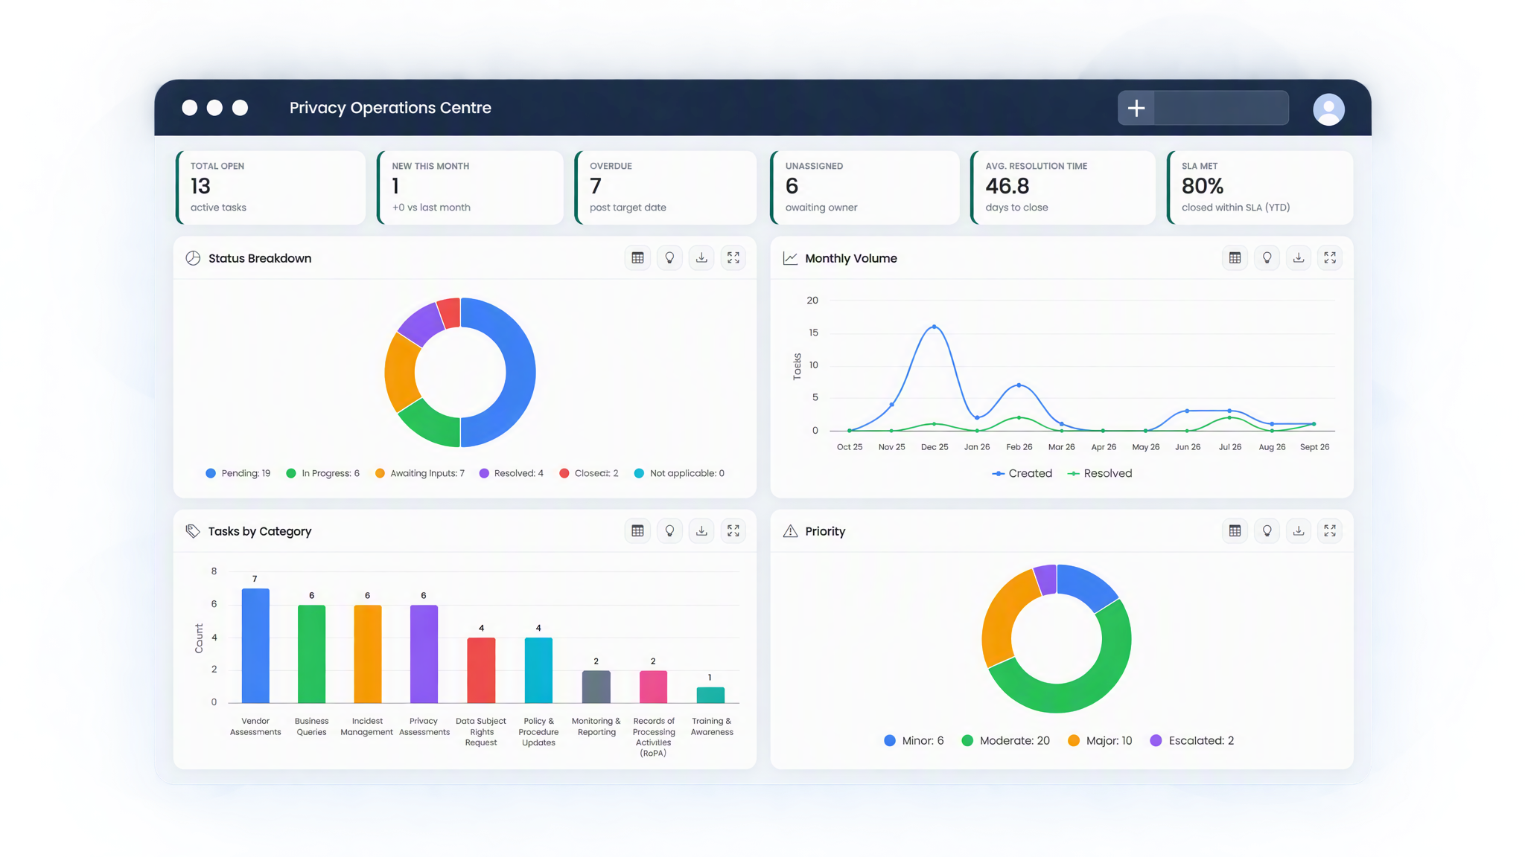Toggle Resolved line in Monthly Volume legend
This screenshot has height=857, width=1525.
coord(1100,473)
